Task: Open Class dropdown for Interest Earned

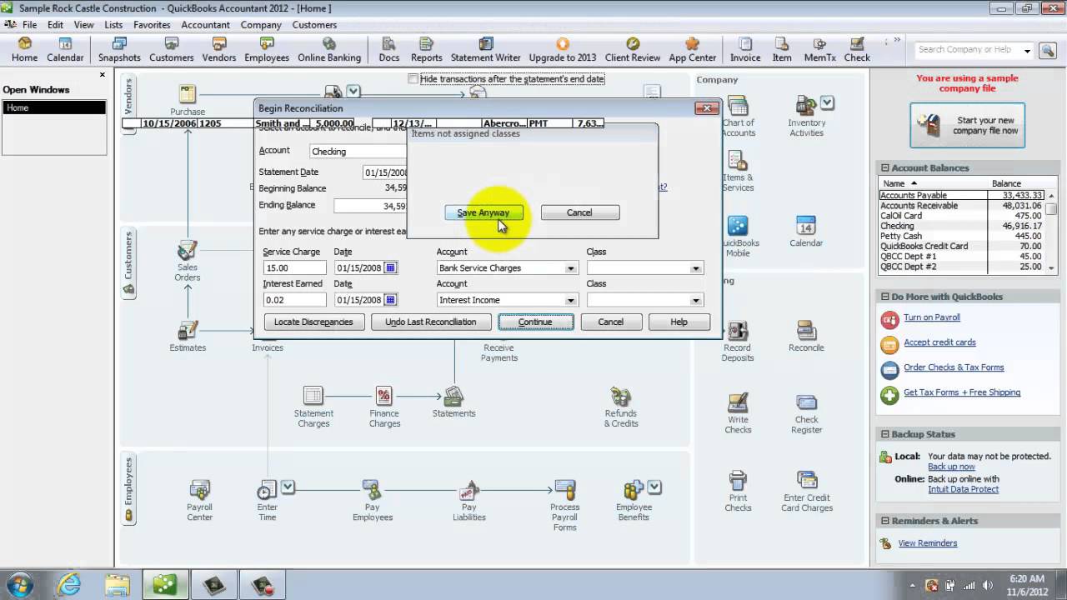Action: (696, 300)
